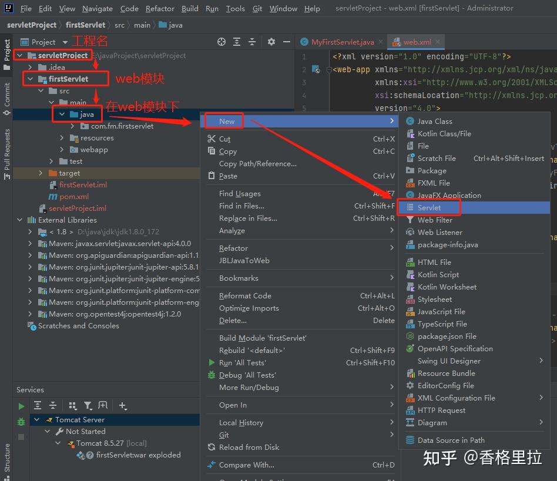The image size is (557, 481).
Task: Open the Project view dropdown arrow
Action: pyautogui.click(x=65, y=42)
